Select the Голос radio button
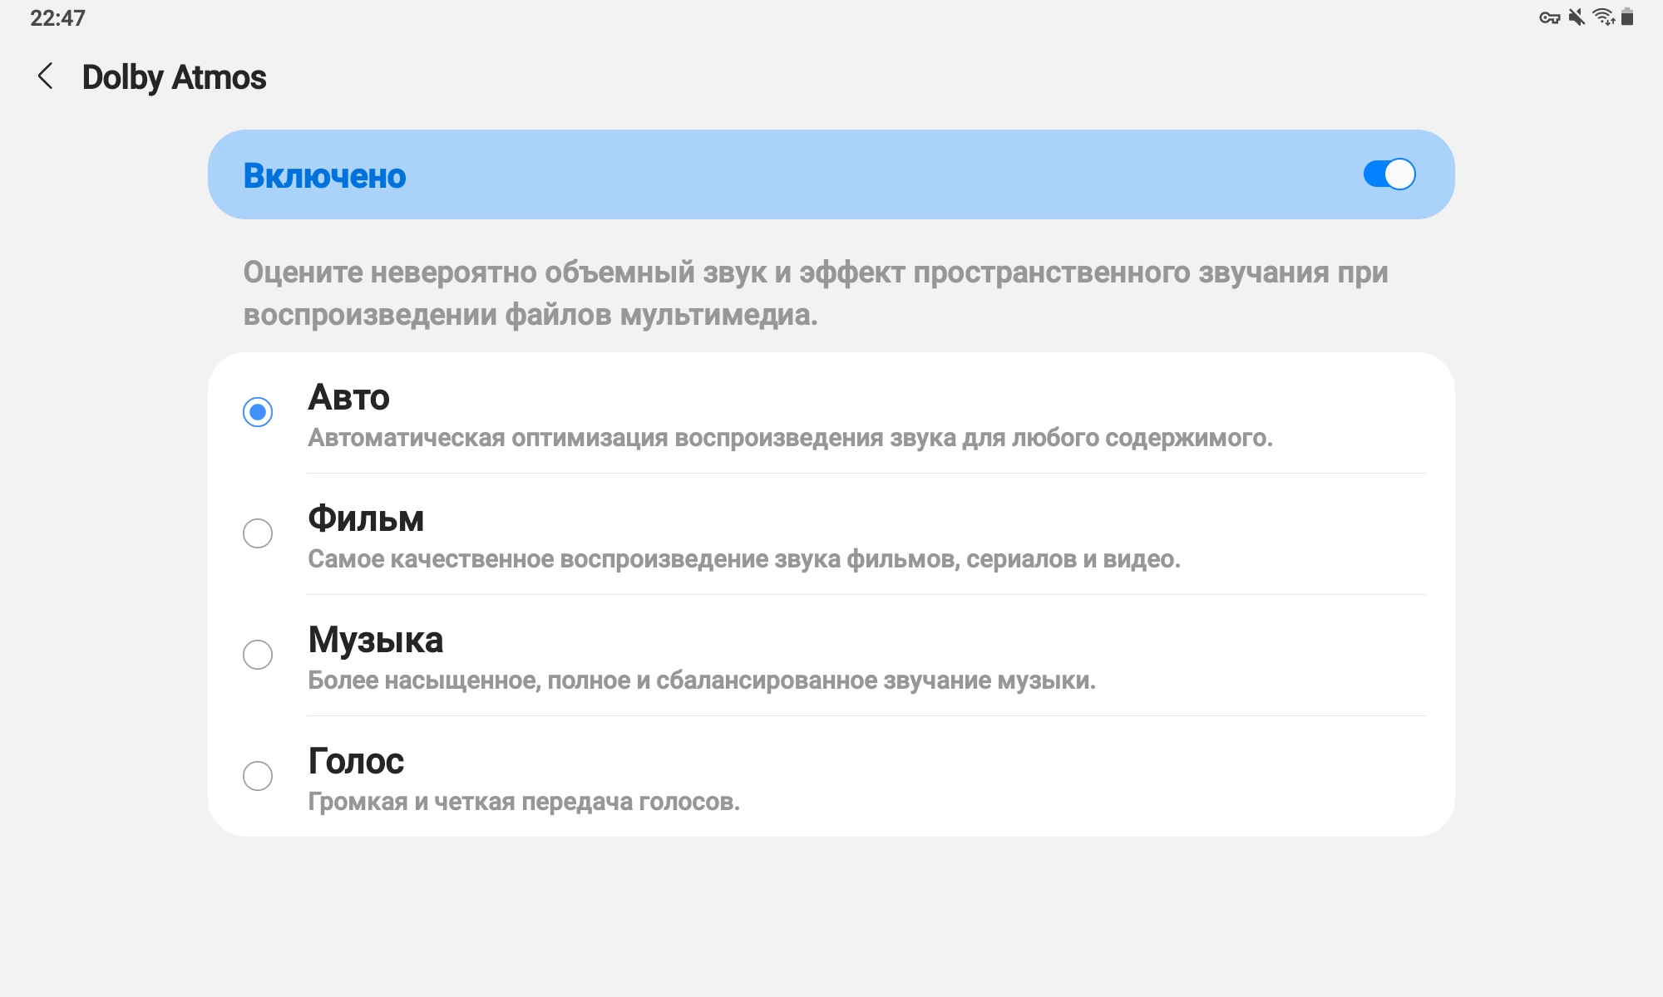1663x997 pixels. point(258,776)
